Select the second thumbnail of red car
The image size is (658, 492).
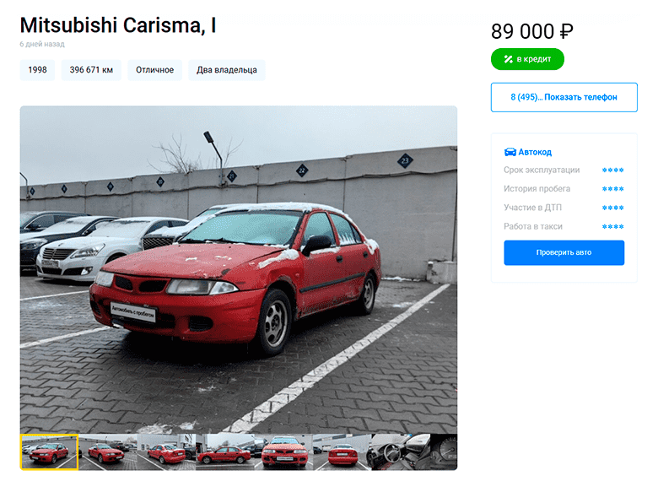[x=108, y=452]
